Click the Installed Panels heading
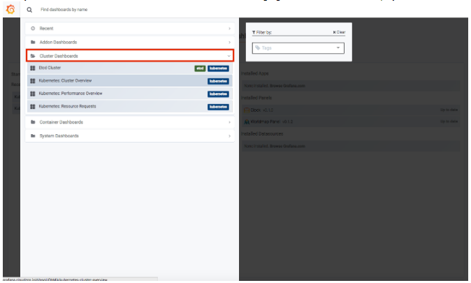471x283 pixels. coord(256,98)
